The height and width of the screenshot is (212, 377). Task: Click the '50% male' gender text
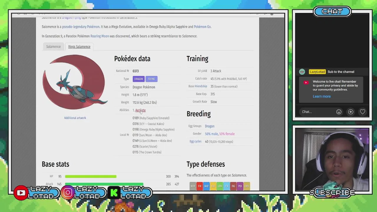pyautogui.click(x=211, y=134)
